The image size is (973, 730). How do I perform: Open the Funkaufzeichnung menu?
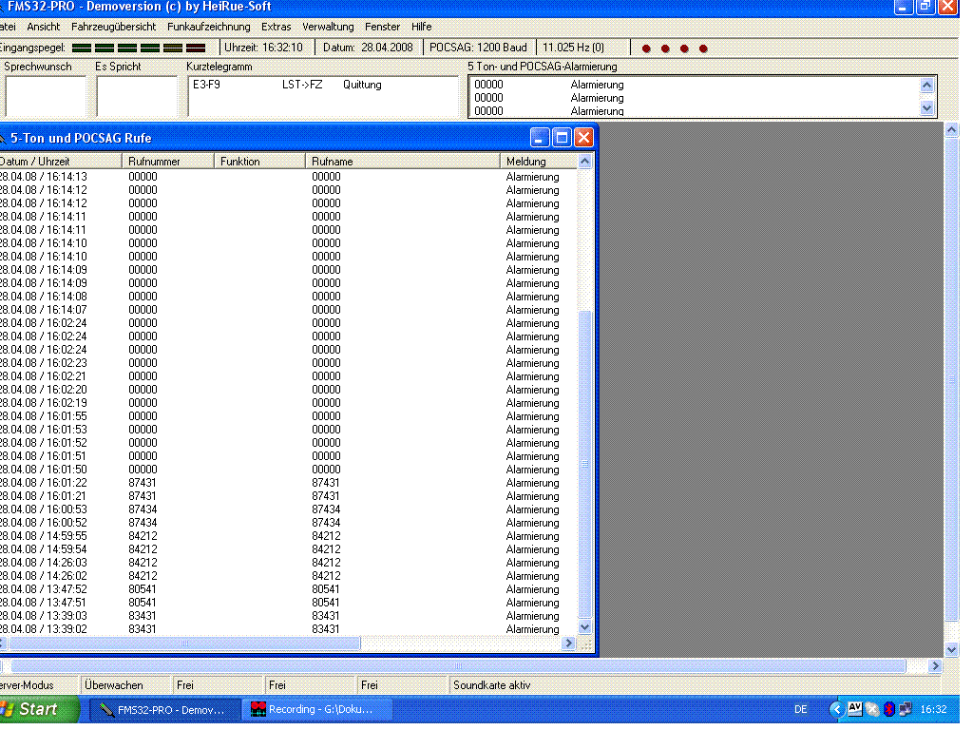209,27
